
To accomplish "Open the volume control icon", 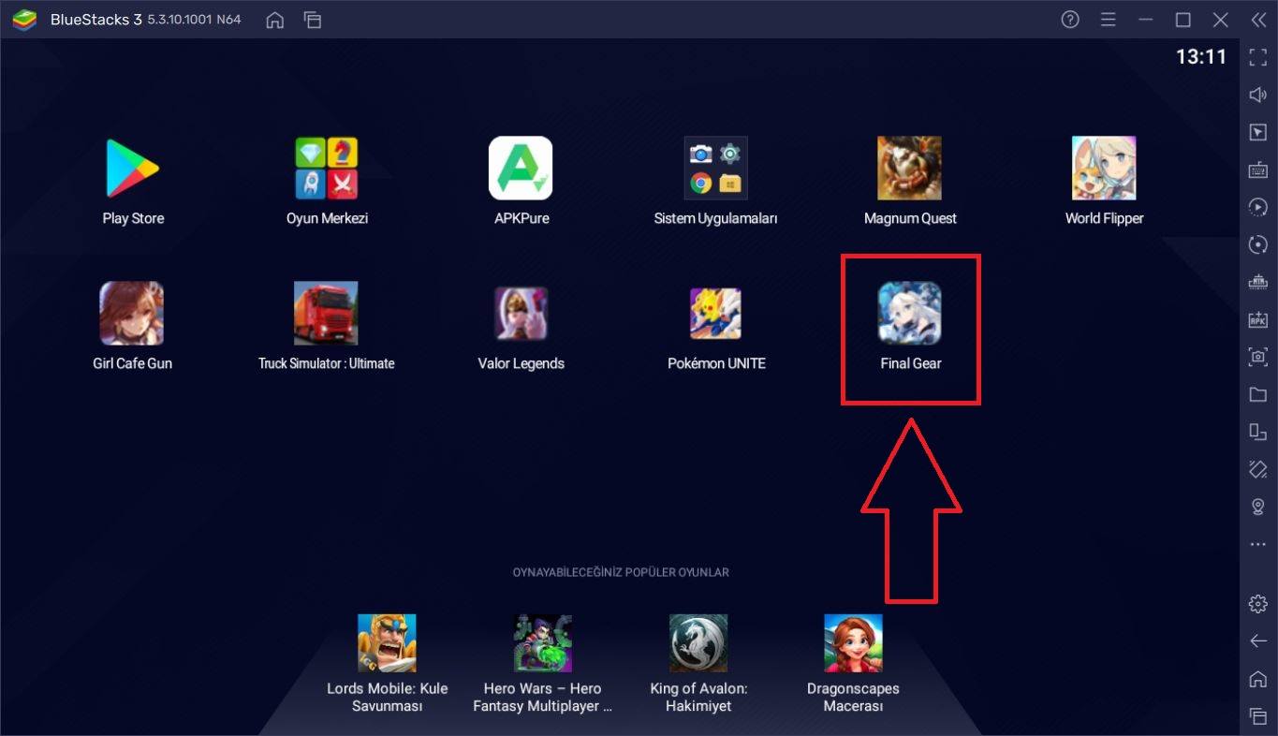I will click(1257, 95).
